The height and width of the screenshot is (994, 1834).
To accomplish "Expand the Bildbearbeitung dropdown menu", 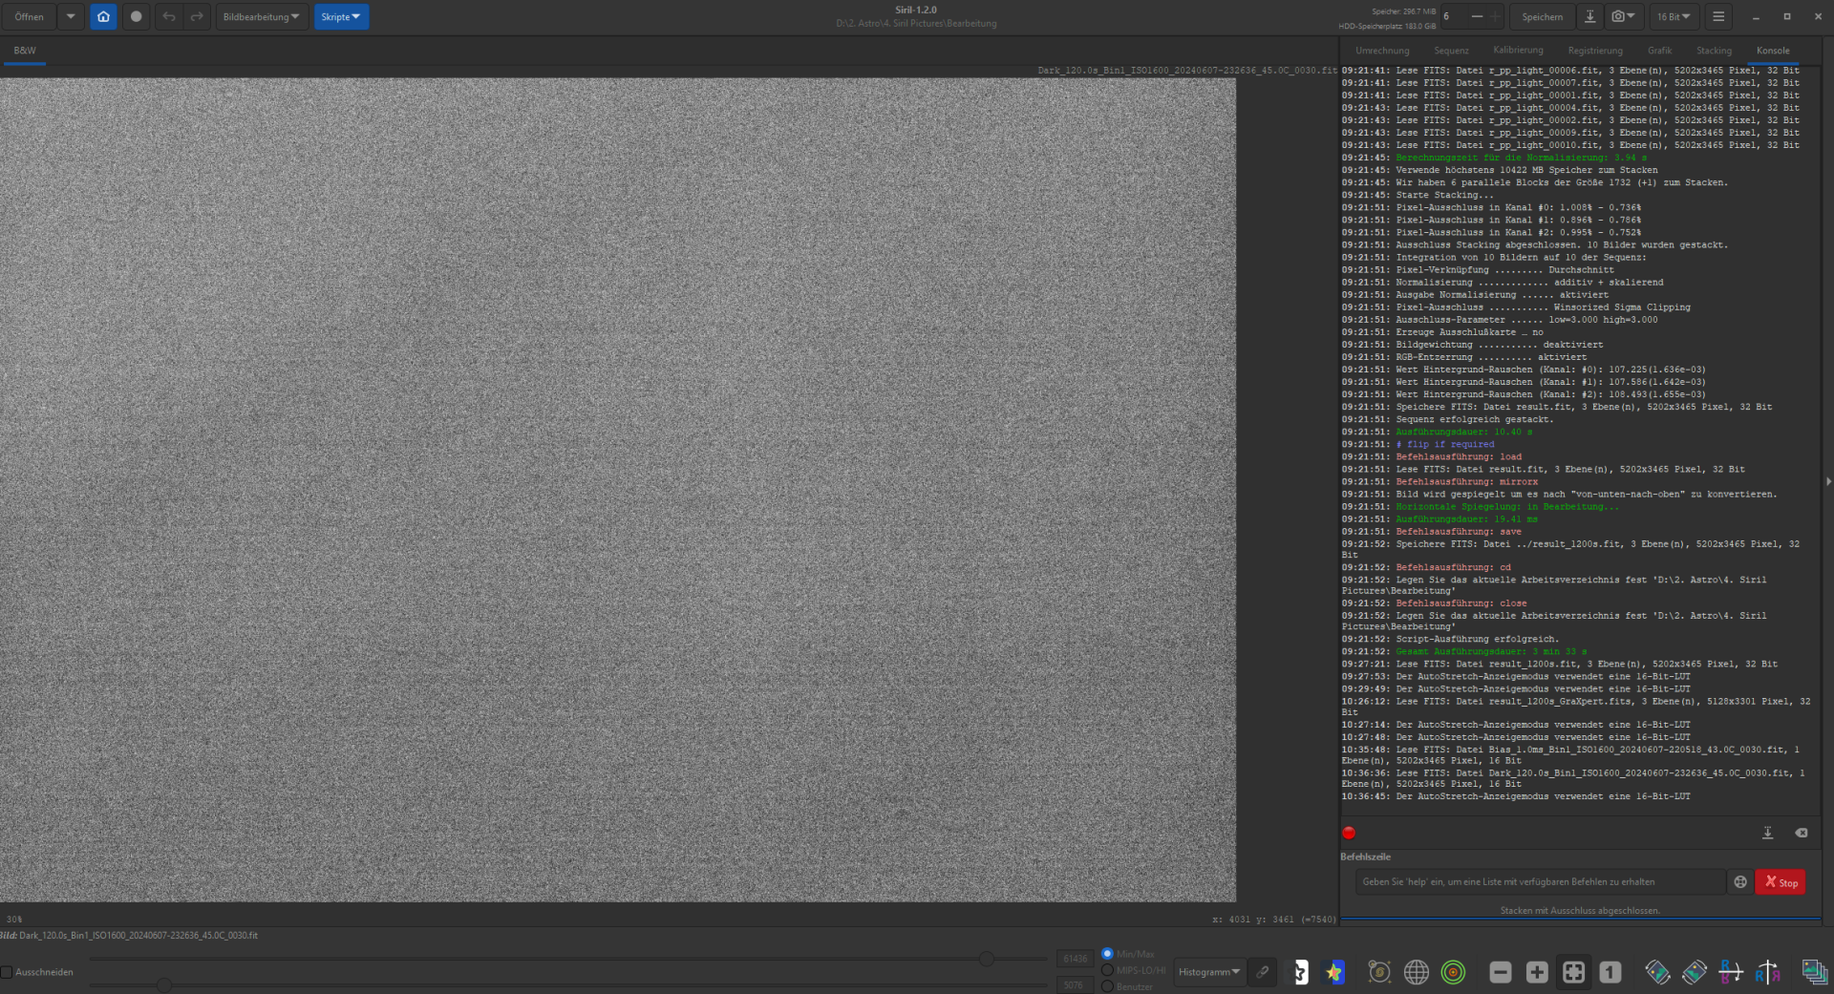I will tap(261, 16).
